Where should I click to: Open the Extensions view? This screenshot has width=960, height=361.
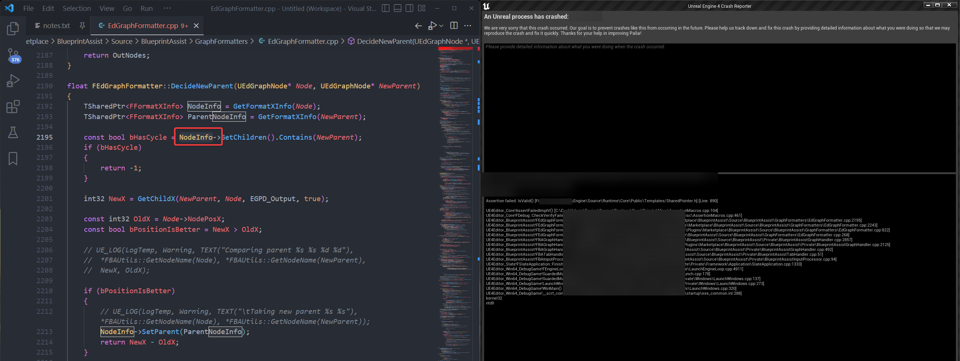tap(13, 107)
